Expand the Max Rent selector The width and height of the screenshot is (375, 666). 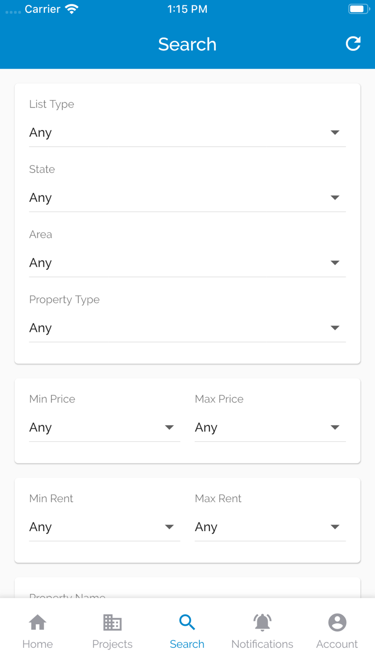click(270, 527)
